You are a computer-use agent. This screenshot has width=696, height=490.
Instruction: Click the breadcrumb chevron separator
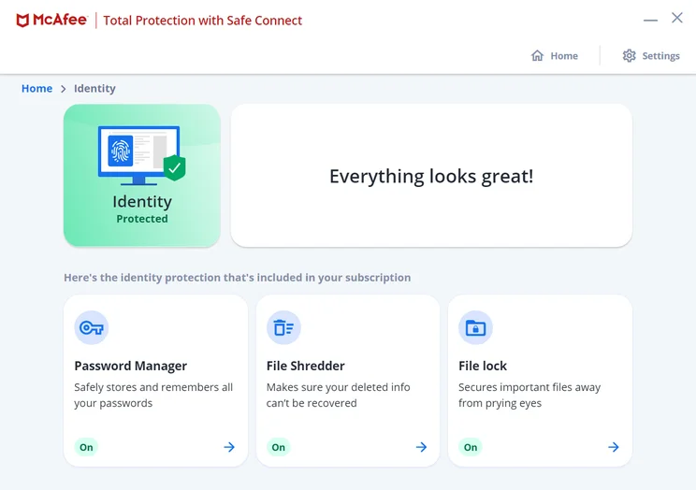point(63,89)
